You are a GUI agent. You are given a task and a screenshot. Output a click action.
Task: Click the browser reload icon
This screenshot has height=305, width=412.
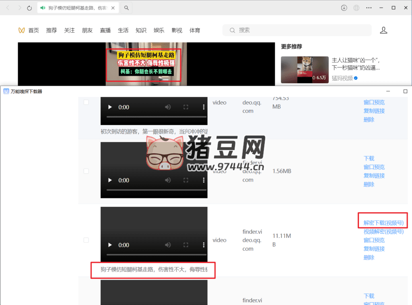(29, 8)
